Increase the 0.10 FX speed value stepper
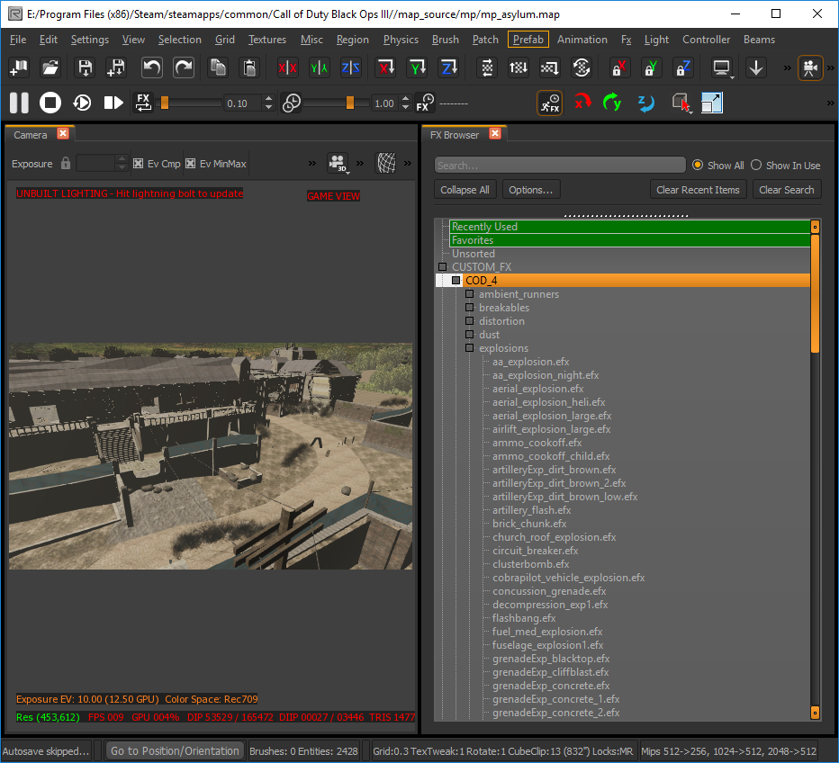The width and height of the screenshot is (839, 763). pos(269,98)
